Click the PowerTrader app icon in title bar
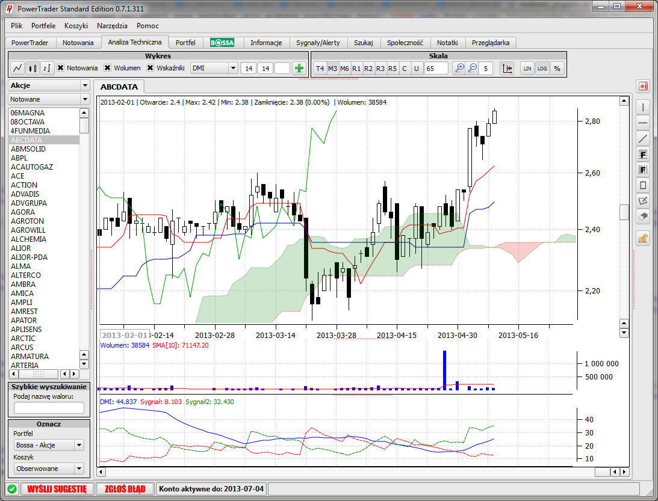658x501 pixels. (x=10, y=8)
